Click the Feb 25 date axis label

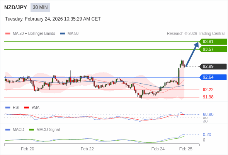[186, 149]
